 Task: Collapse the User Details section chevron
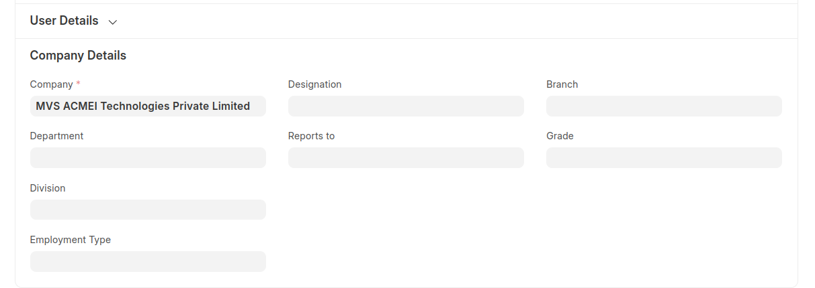(x=113, y=22)
